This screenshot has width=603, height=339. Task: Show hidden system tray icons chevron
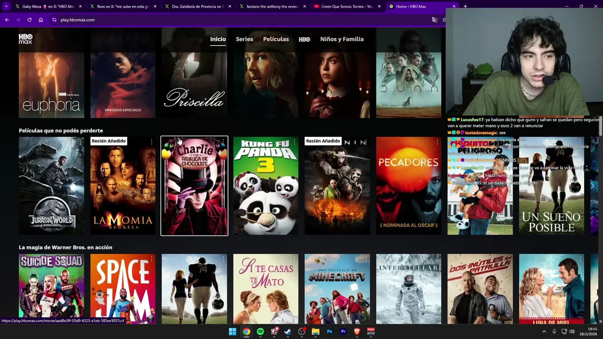pos(544,331)
